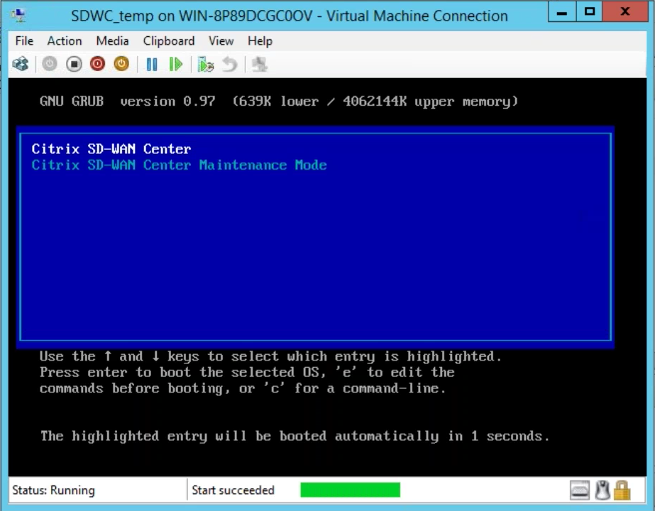Open the Help menu
The width and height of the screenshot is (655, 511).
(x=260, y=41)
